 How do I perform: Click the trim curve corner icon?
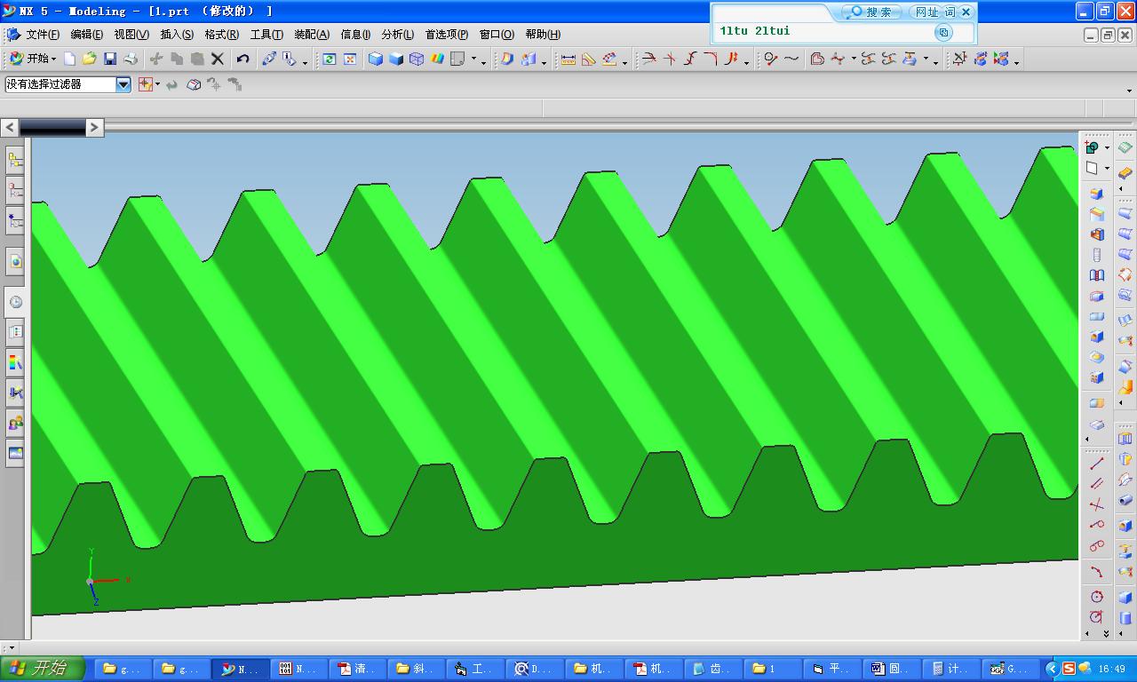[x=711, y=59]
